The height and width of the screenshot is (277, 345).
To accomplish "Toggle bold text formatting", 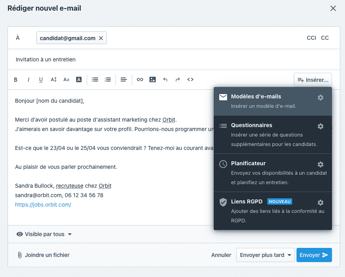I will [x=16, y=80].
